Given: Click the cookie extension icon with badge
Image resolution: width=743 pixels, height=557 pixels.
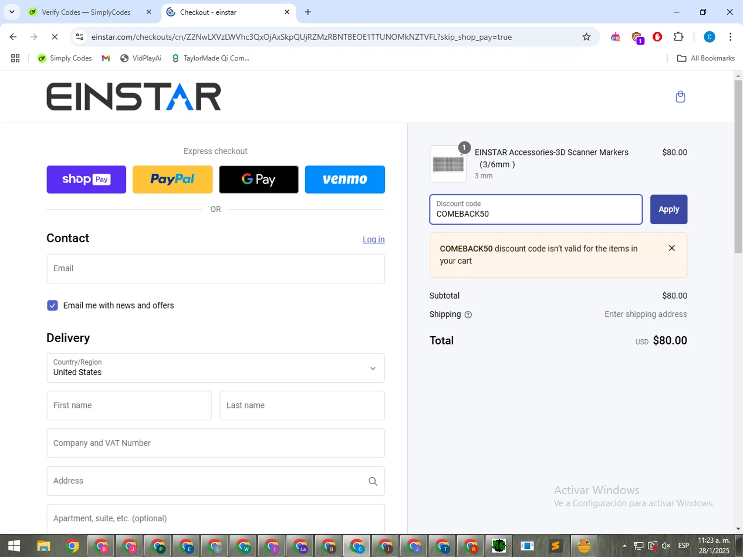Looking at the screenshot, I should point(637,37).
